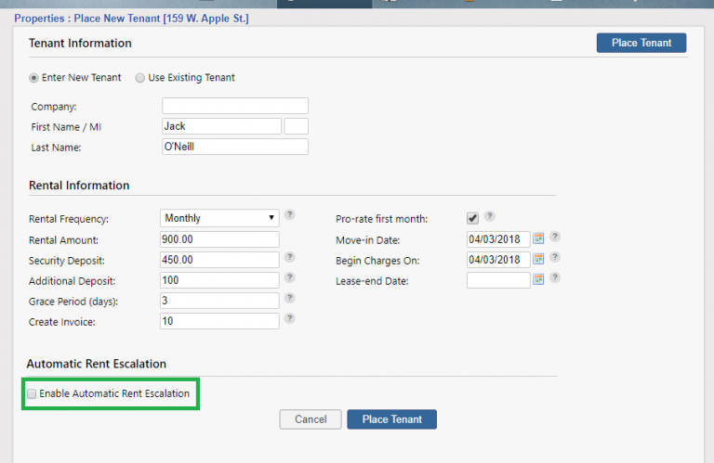Click the Cancel button
Image resolution: width=714 pixels, height=463 pixels.
tap(311, 419)
